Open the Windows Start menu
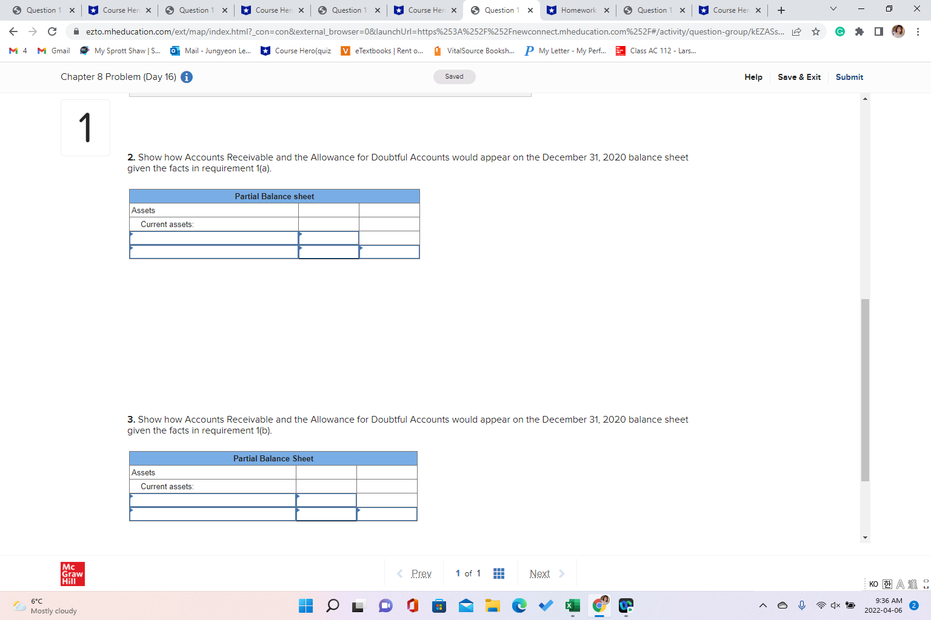The height and width of the screenshot is (620, 931). [306, 605]
